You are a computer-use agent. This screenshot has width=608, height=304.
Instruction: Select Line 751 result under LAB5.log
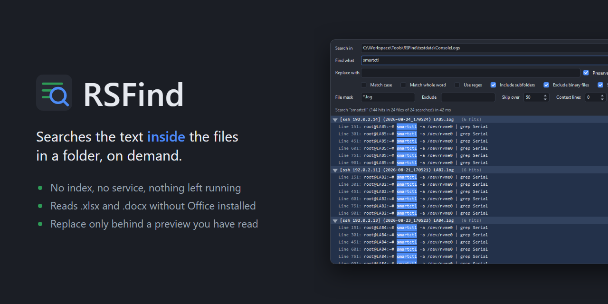pos(469,155)
